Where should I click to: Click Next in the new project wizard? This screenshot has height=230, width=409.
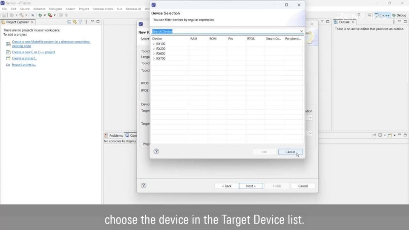pos(251,186)
